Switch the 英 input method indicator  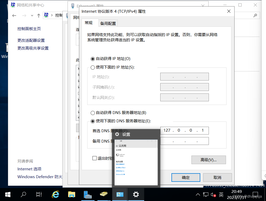click(x=221, y=195)
